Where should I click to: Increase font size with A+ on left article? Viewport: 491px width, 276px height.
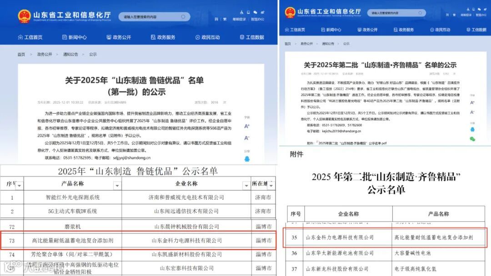pyautogui.click(x=247, y=126)
